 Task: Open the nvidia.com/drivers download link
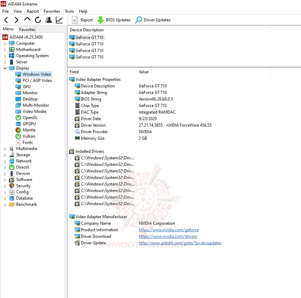tap(168, 236)
